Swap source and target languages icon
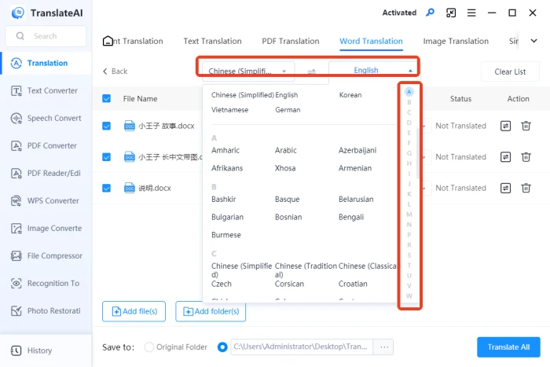The image size is (550, 367). (311, 72)
